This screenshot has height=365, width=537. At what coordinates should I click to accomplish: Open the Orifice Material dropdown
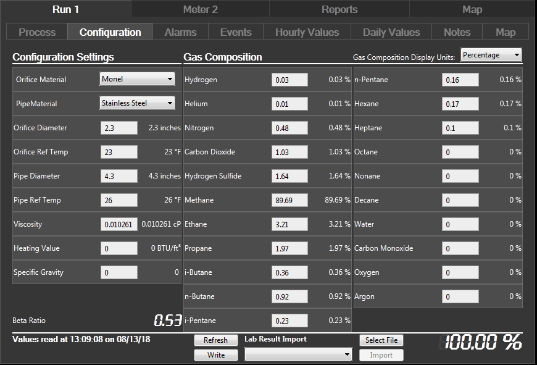[x=137, y=79]
